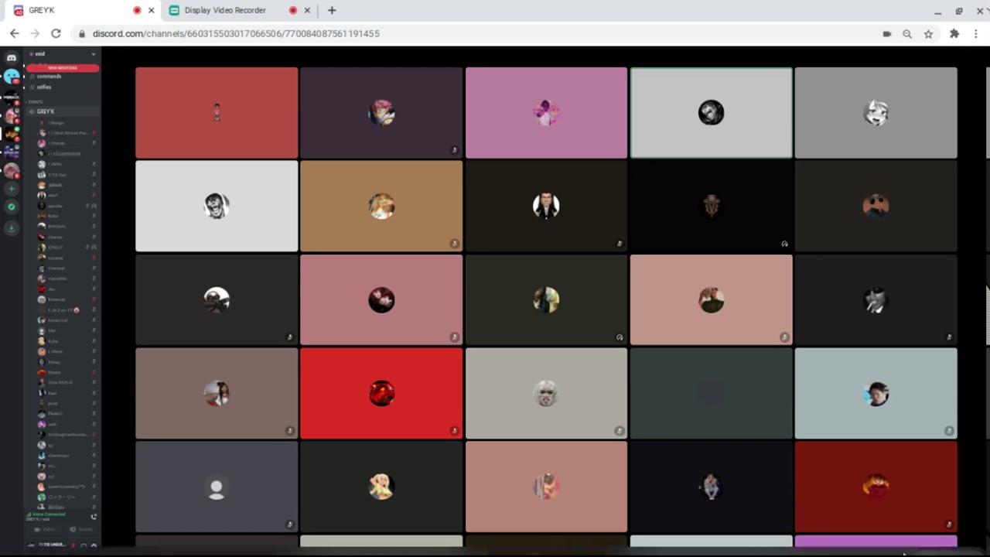This screenshot has height=557, width=990.
Task: Switch to the Display Video Recorder tab
Action: [x=241, y=10]
